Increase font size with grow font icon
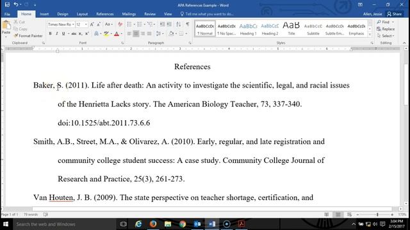Screen dimensions: 410x230 pyautogui.click(x=92, y=24)
